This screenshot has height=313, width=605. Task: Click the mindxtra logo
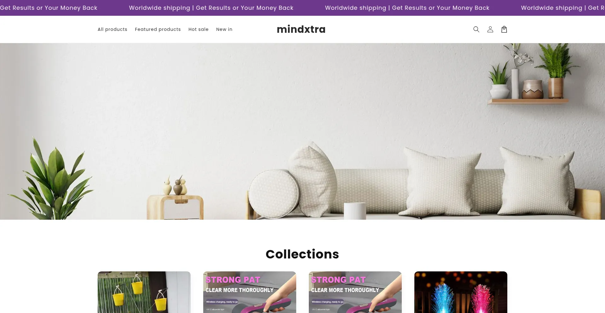click(301, 29)
